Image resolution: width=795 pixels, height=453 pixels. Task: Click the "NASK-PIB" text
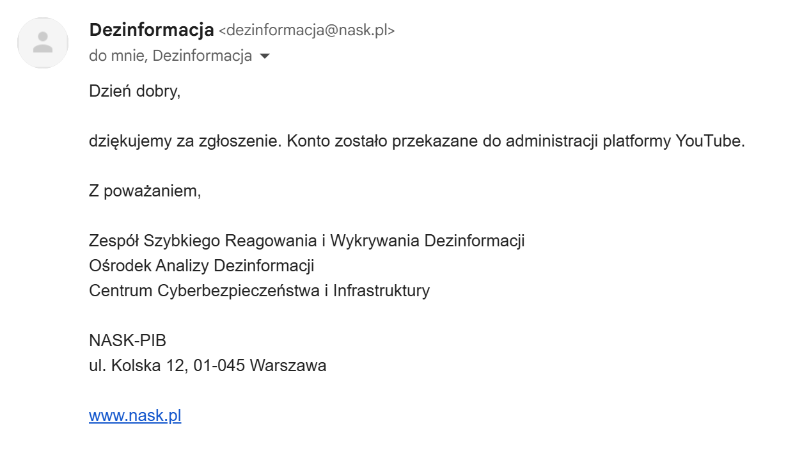coord(127,340)
